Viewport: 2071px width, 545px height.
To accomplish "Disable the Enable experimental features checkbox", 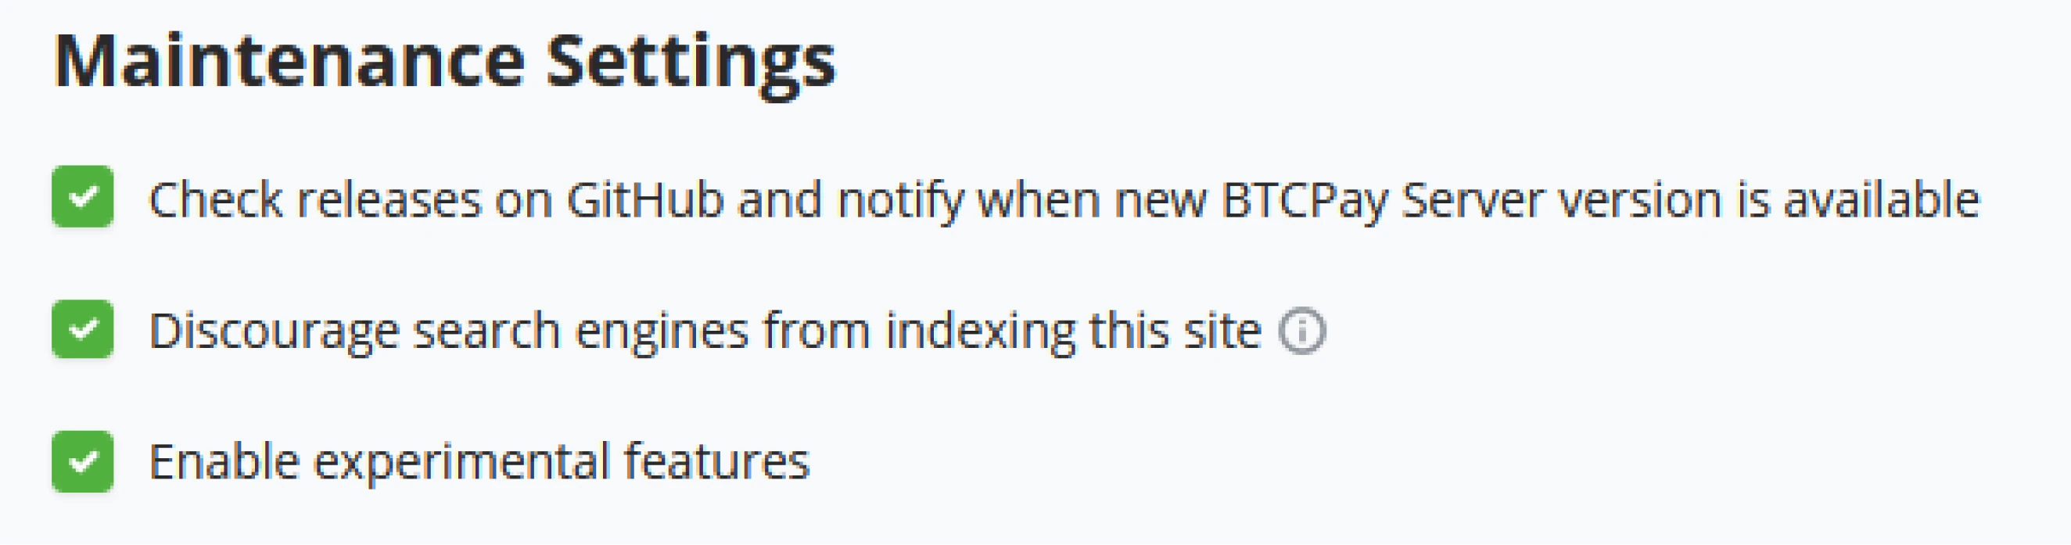I will point(83,461).
